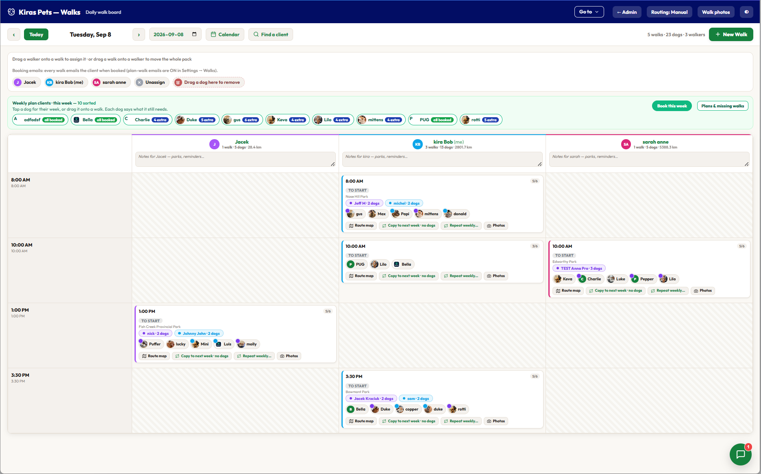The width and height of the screenshot is (761, 474).
Task: Return to the Admin section
Action: click(x=627, y=12)
